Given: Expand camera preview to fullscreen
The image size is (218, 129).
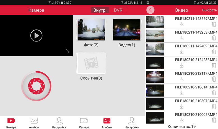Looking at the screenshot, I should pos(68,51).
